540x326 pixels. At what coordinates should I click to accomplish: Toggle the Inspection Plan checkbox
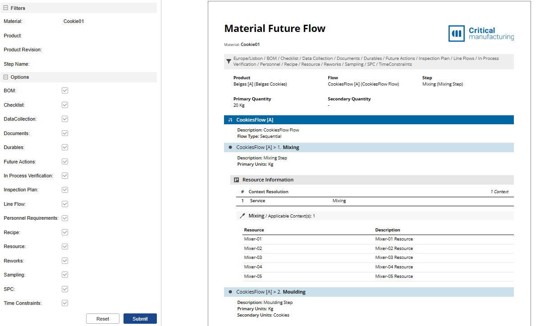pos(65,190)
